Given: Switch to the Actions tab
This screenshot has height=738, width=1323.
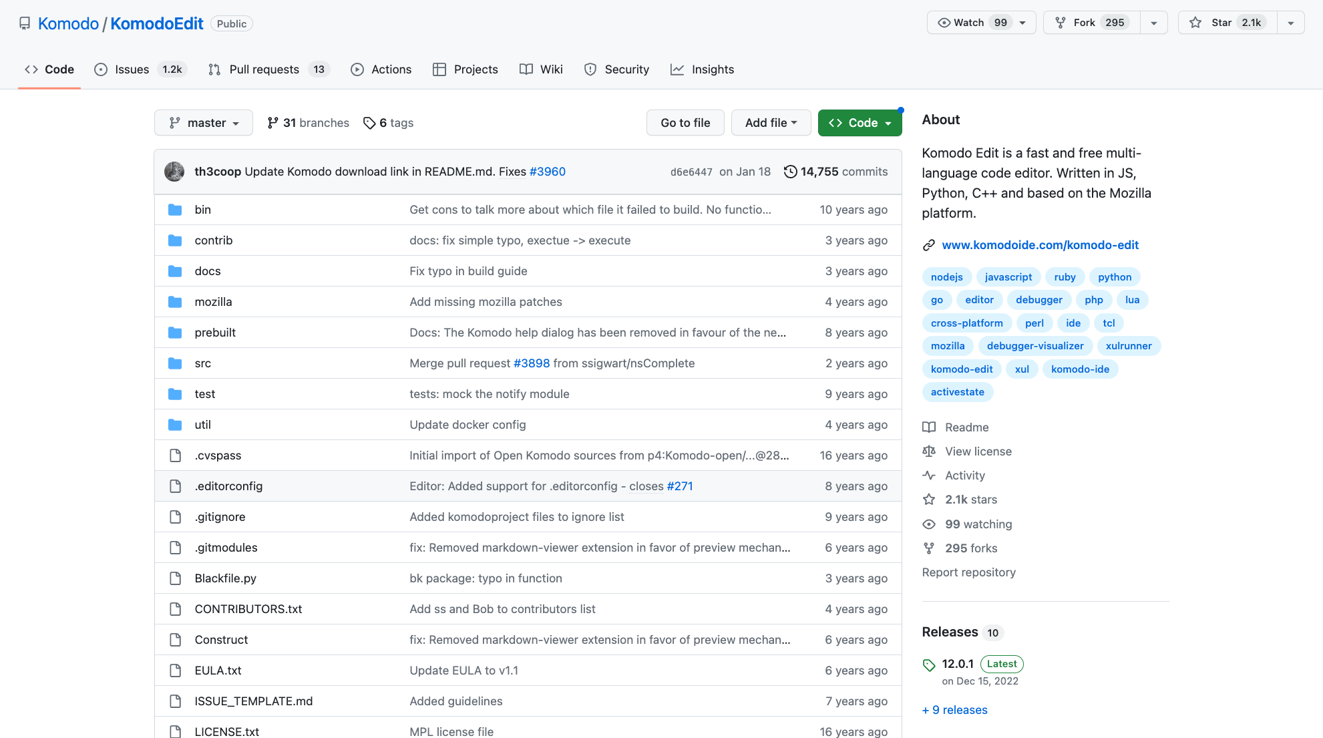Looking at the screenshot, I should [391, 68].
